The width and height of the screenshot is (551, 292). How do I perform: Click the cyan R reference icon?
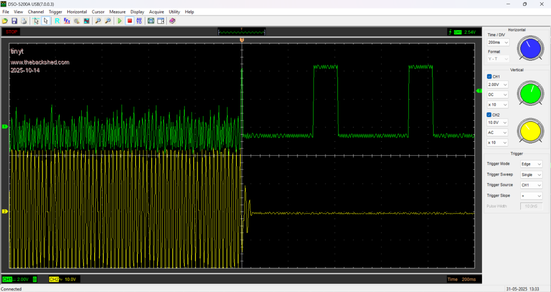[x=57, y=21]
